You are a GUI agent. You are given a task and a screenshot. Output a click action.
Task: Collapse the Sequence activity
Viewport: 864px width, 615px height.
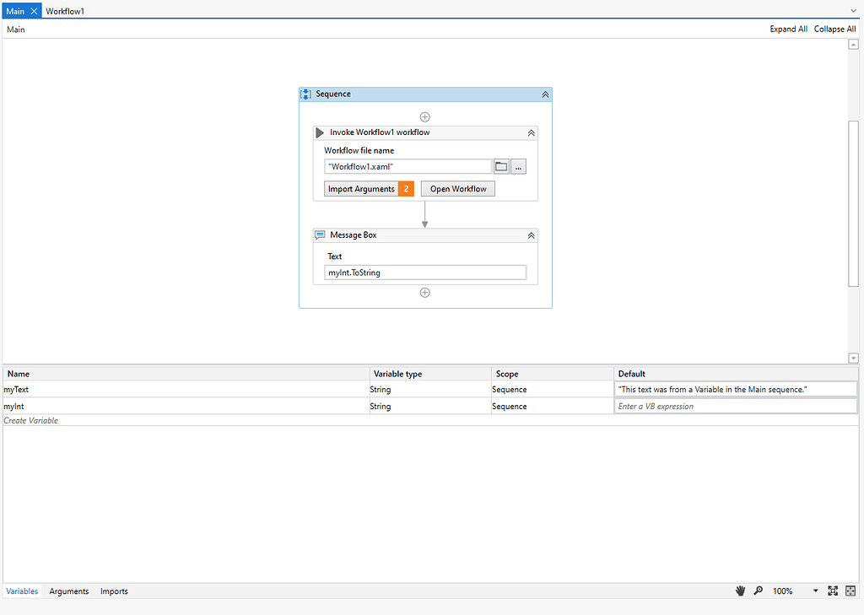(x=545, y=94)
